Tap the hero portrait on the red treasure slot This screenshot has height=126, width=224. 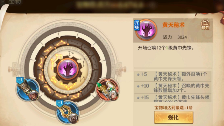[113, 95]
